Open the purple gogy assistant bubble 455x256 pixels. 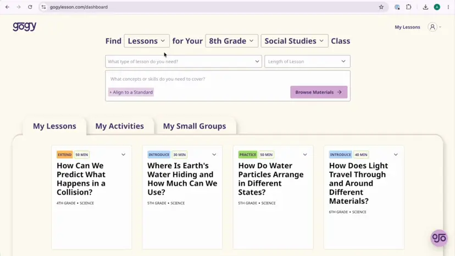439,238
